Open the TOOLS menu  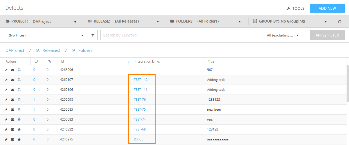(295, 8)
